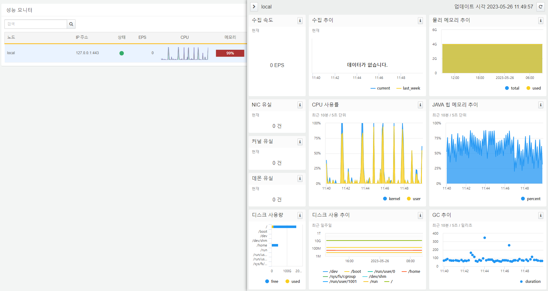The height and width of the screenshot is (291, 548).
Task: Toggle duration series in GC legend
Action: click(x=530, y=282)
